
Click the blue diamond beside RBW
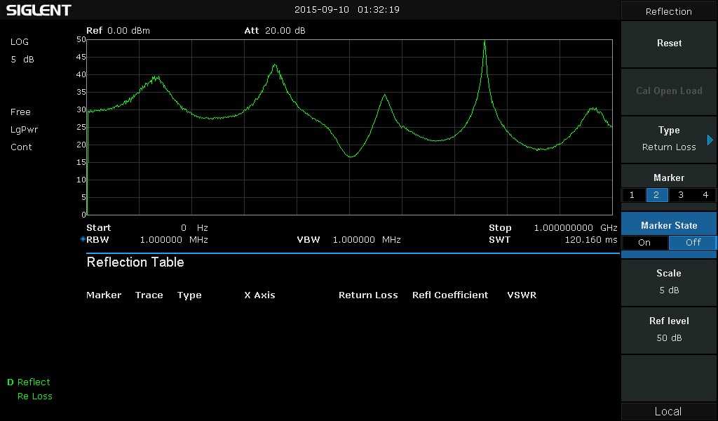click(83, 240)
